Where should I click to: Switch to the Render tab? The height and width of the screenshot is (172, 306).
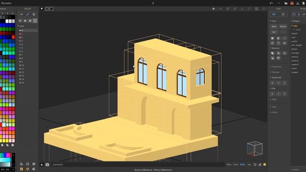click(6, 3)
